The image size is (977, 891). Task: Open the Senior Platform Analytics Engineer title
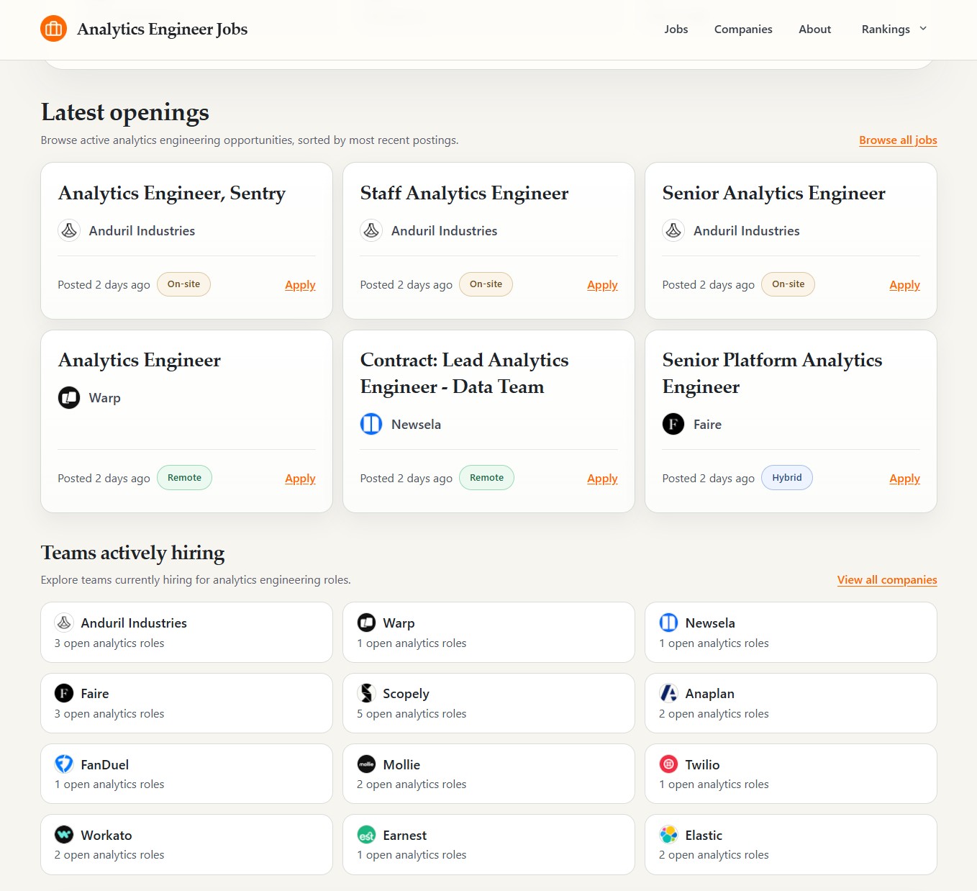(772, 374)
